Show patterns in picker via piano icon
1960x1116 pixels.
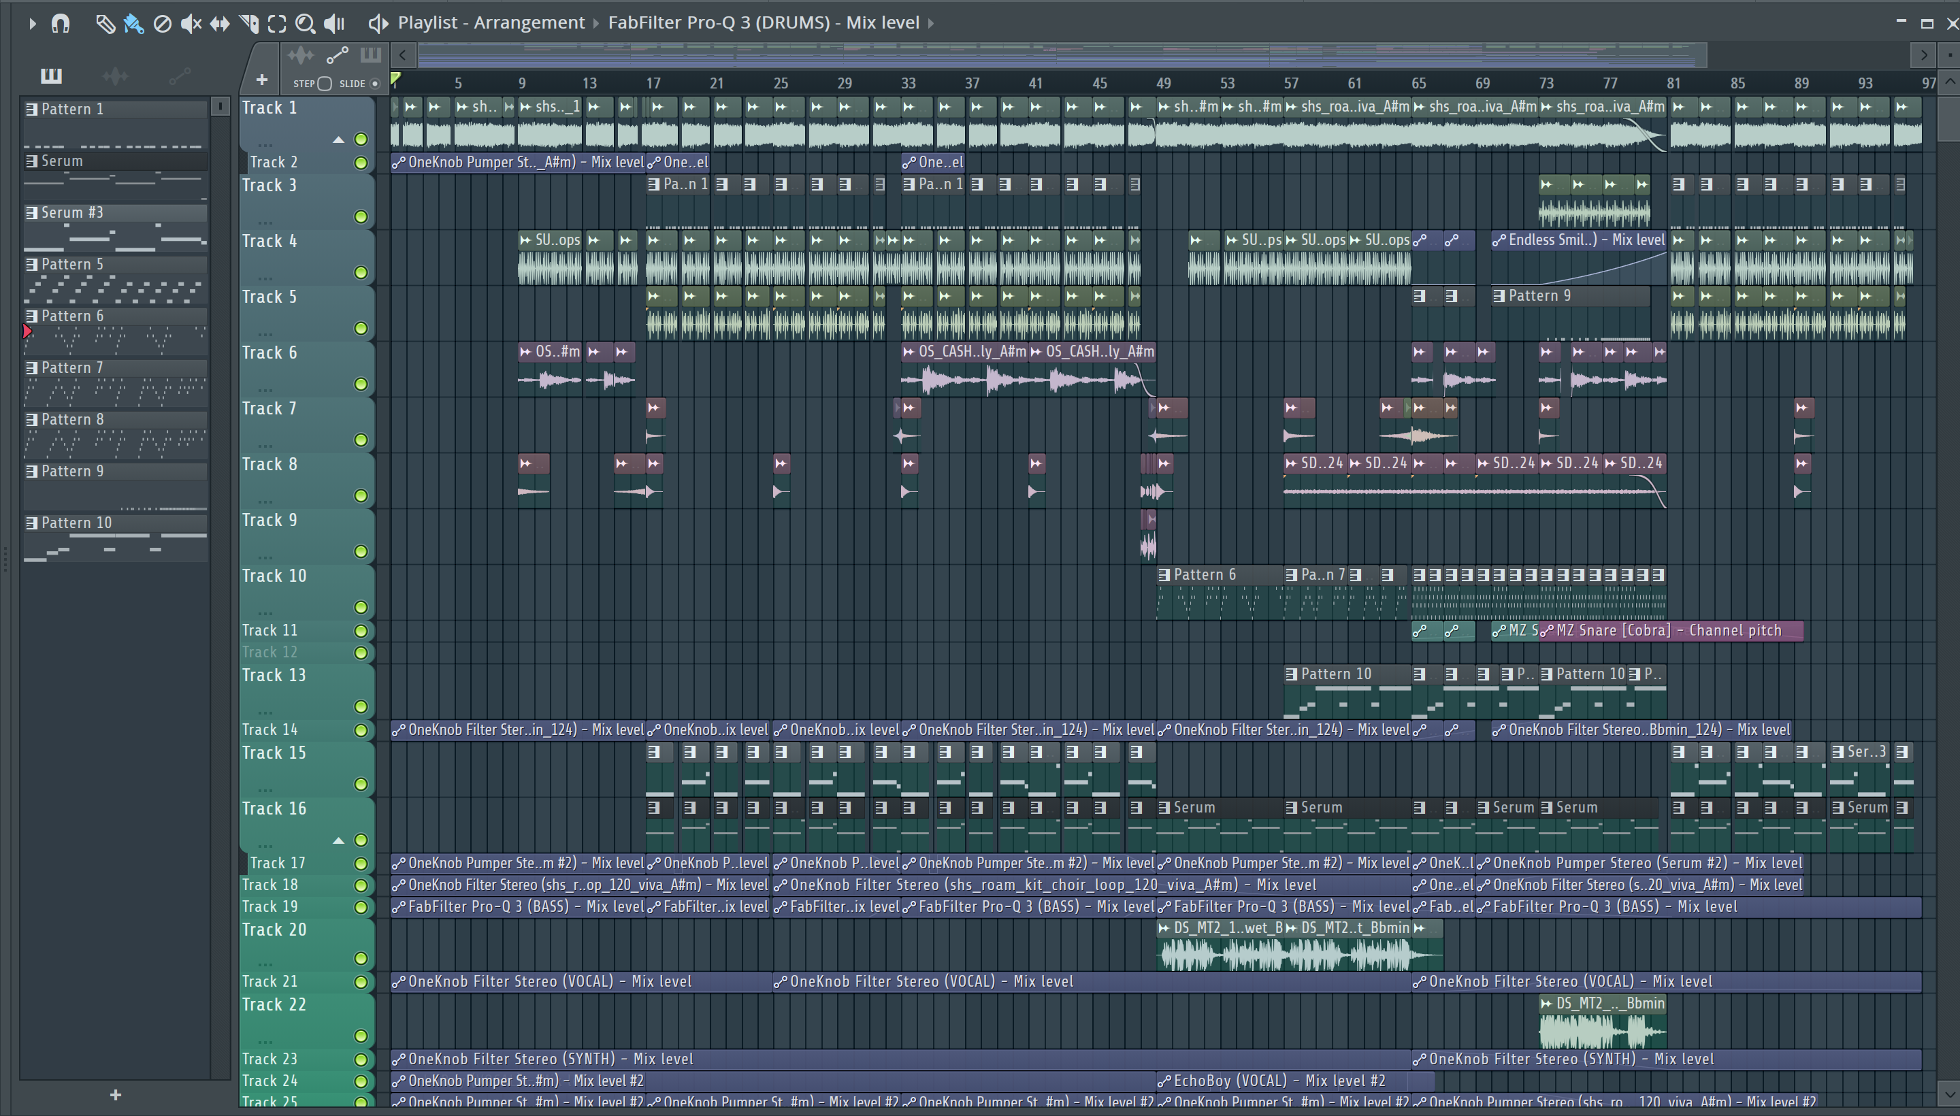51,75
